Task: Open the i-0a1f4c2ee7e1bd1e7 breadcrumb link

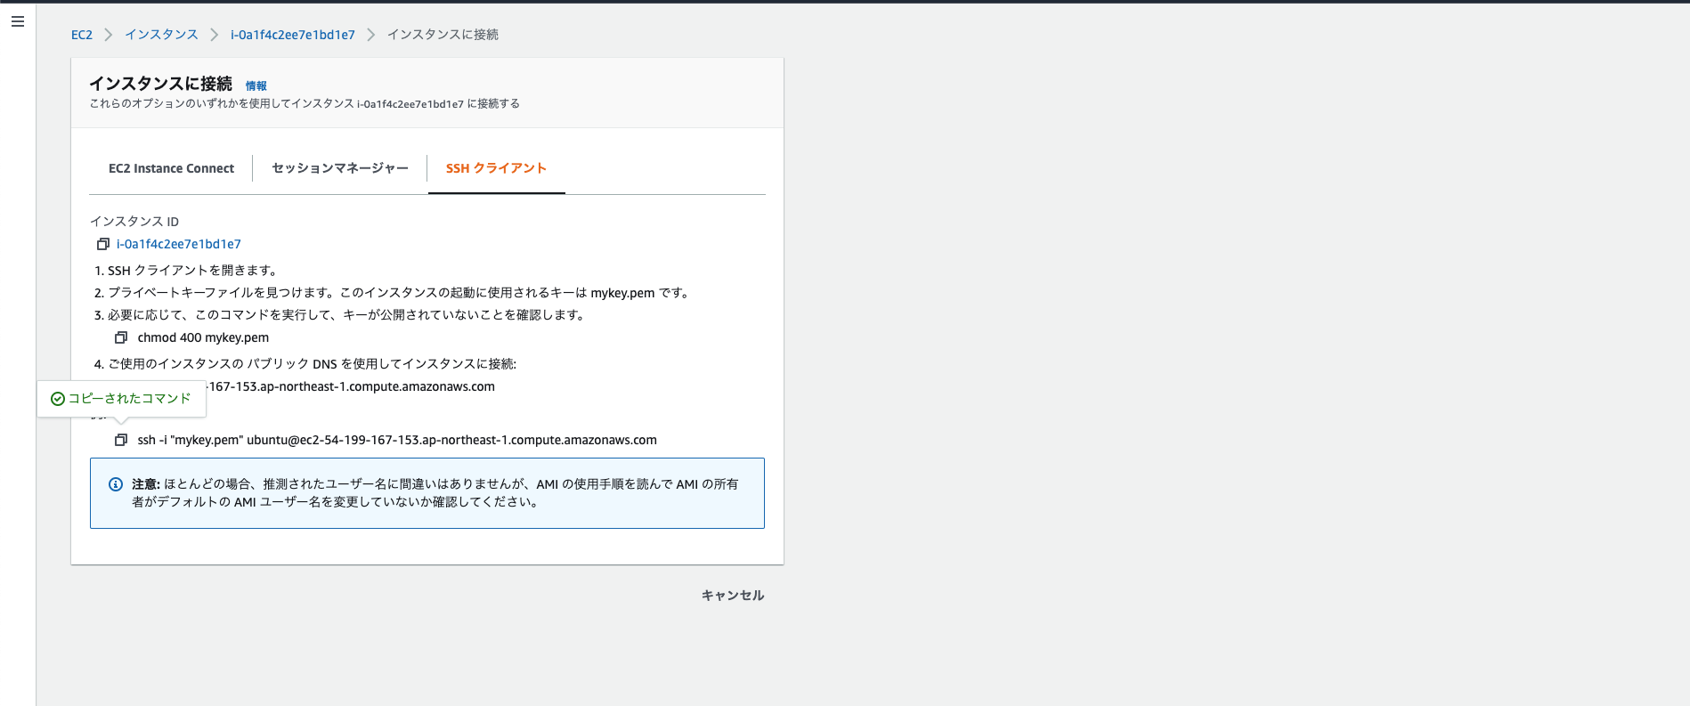Action: (x=293, y=35)
